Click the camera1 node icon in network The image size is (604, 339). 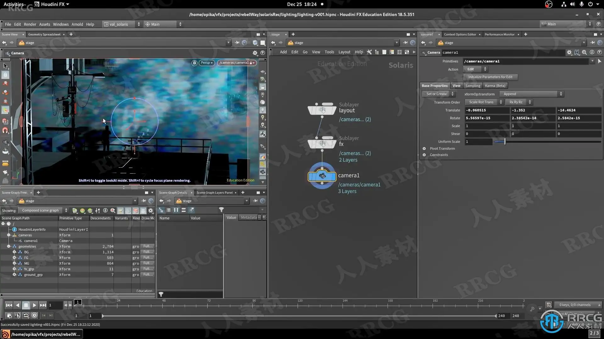[x=322, y=176]
